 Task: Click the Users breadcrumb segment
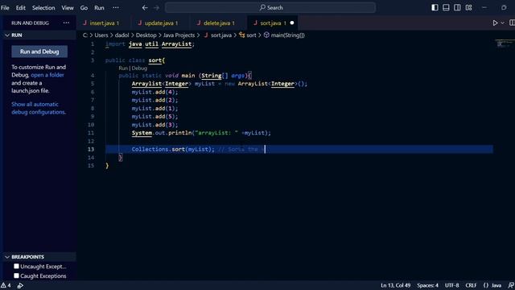(101, 35)
